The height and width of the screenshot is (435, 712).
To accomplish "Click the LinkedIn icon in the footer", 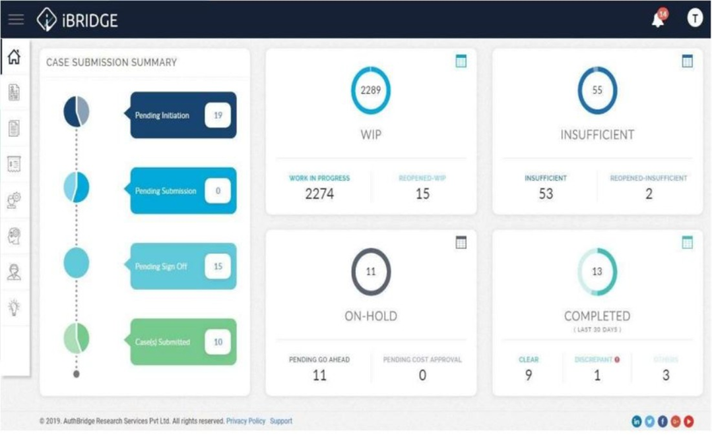I will (x=636, y=420).
